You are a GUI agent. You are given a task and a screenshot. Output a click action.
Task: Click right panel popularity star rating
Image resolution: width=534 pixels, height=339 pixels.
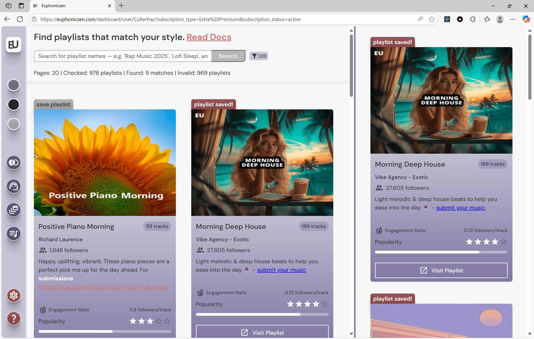point(487,242)
